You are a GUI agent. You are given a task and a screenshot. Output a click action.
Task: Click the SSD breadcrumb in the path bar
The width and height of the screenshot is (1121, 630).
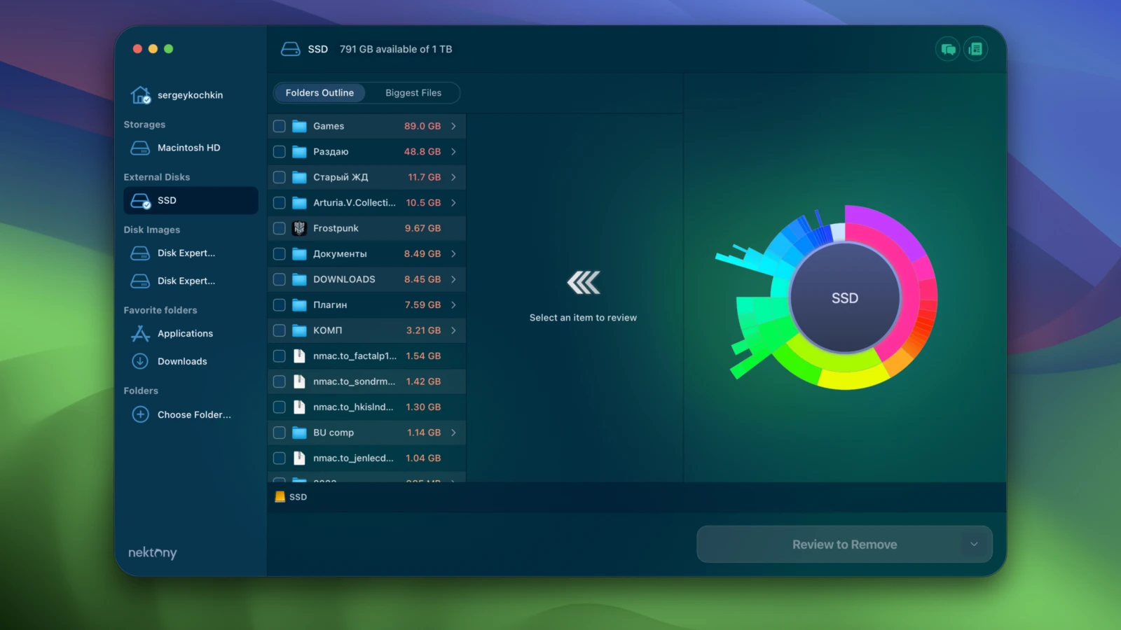[297, 497]
